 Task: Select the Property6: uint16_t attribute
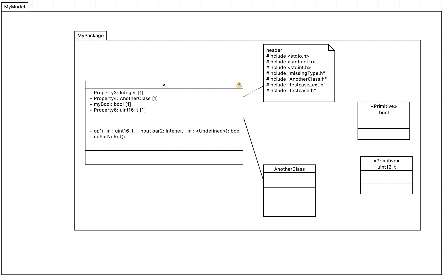[x=117, y=110]
